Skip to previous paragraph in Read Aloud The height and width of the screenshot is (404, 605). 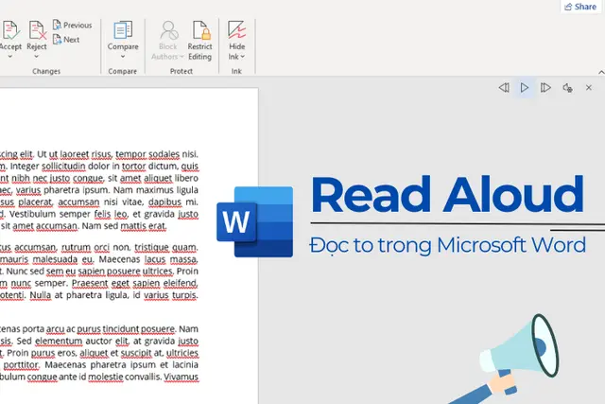(504, 88)
